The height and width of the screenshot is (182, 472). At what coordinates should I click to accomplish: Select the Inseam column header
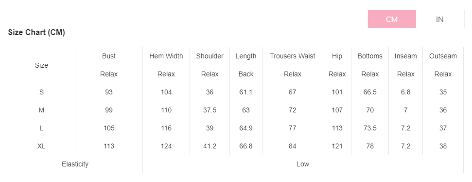point(406,56)
